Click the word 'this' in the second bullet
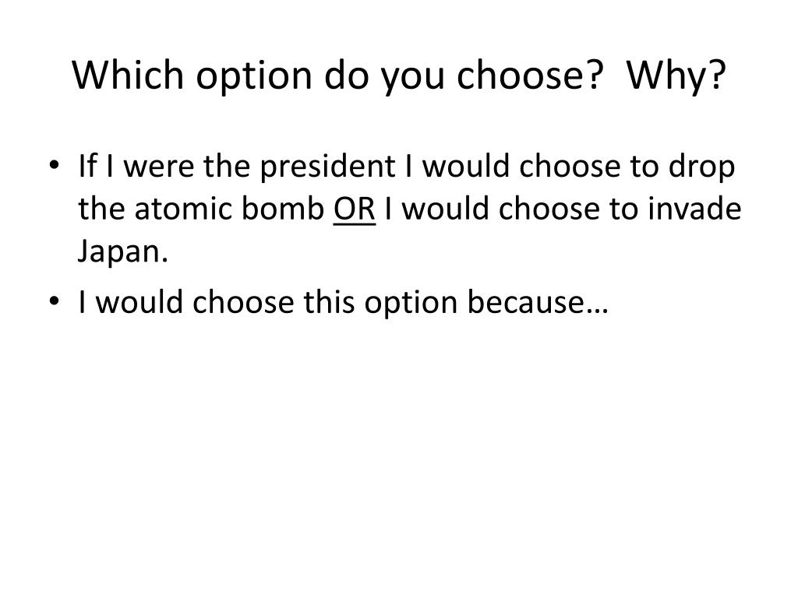The height and width of the screenshot is (598, 798). 330,302
